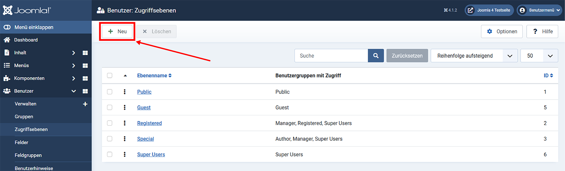
Task: Open Komponenten dashboard grid icon
Action: click(85, 78)
